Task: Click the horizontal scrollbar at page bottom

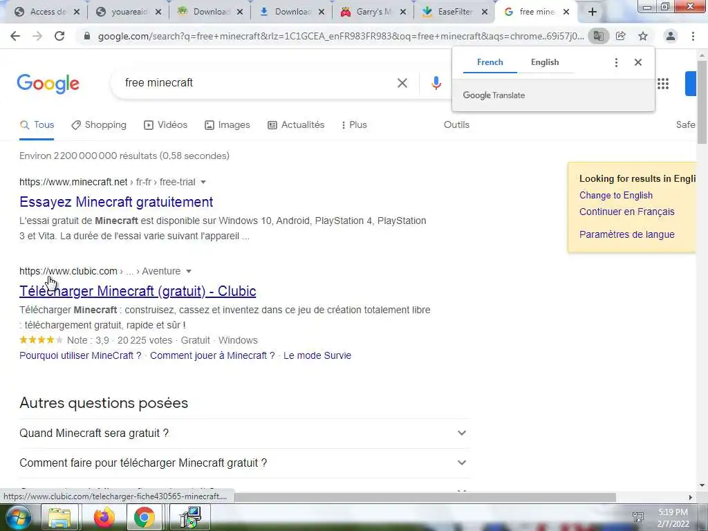Action: 425,497
